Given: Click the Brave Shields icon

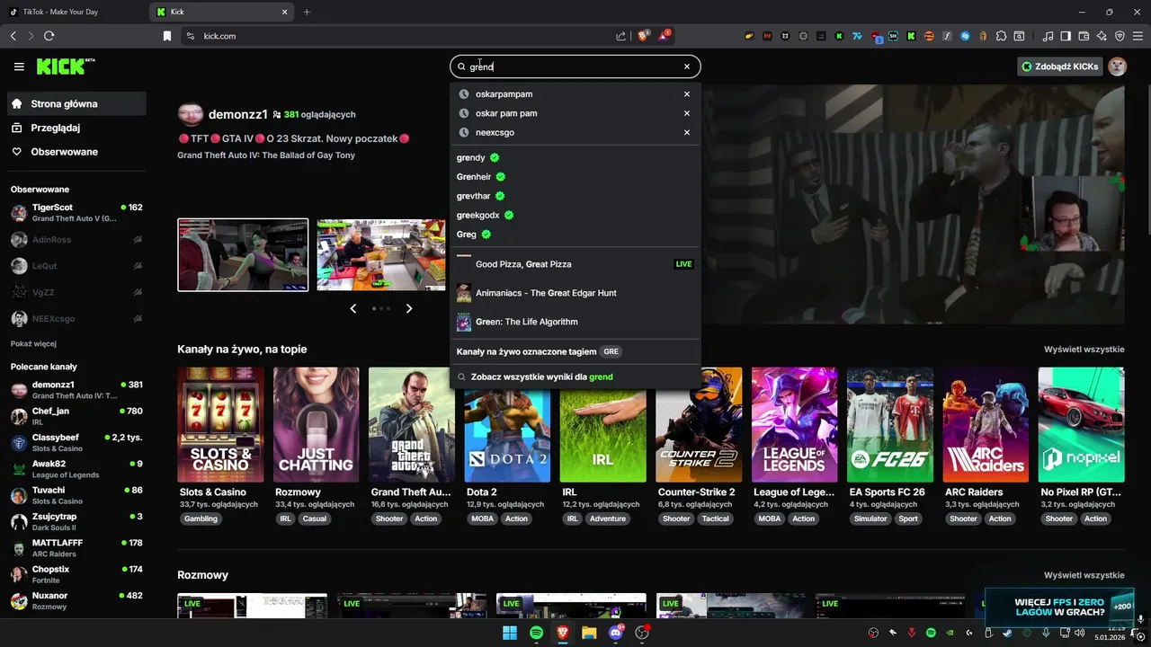Looking at the screenshot, I should pos(643,36).
